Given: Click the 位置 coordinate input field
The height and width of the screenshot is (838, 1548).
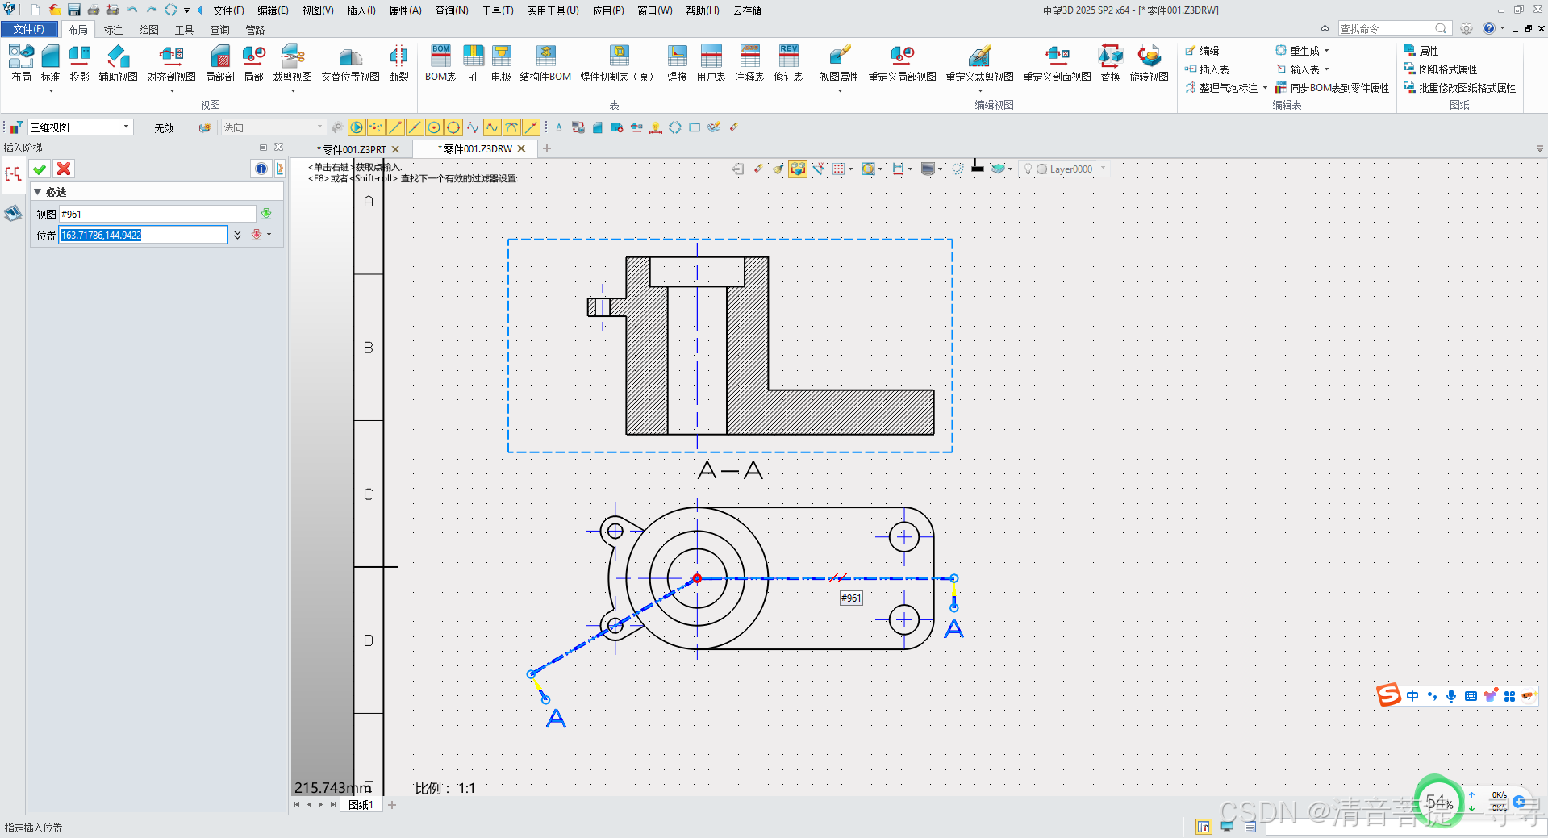Looking at the screenshot, I should (144, 235).
